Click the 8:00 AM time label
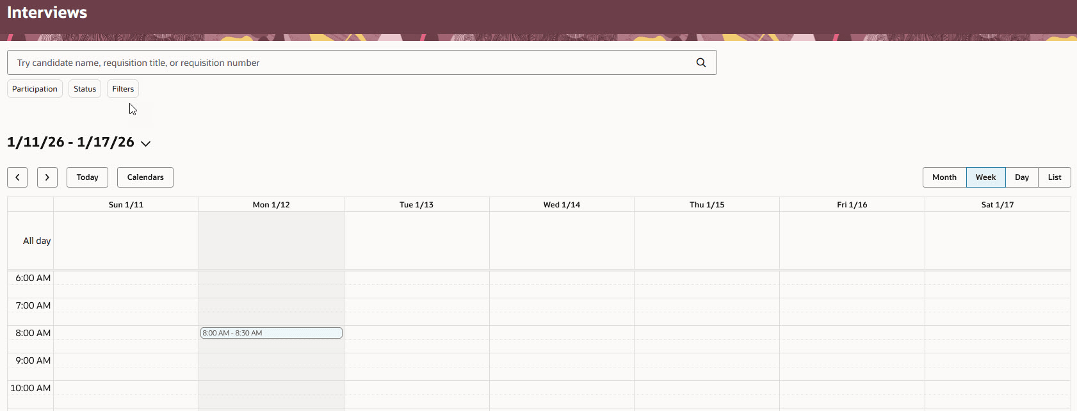This screenshot has height=411, width=1077. tap(33, 333)
